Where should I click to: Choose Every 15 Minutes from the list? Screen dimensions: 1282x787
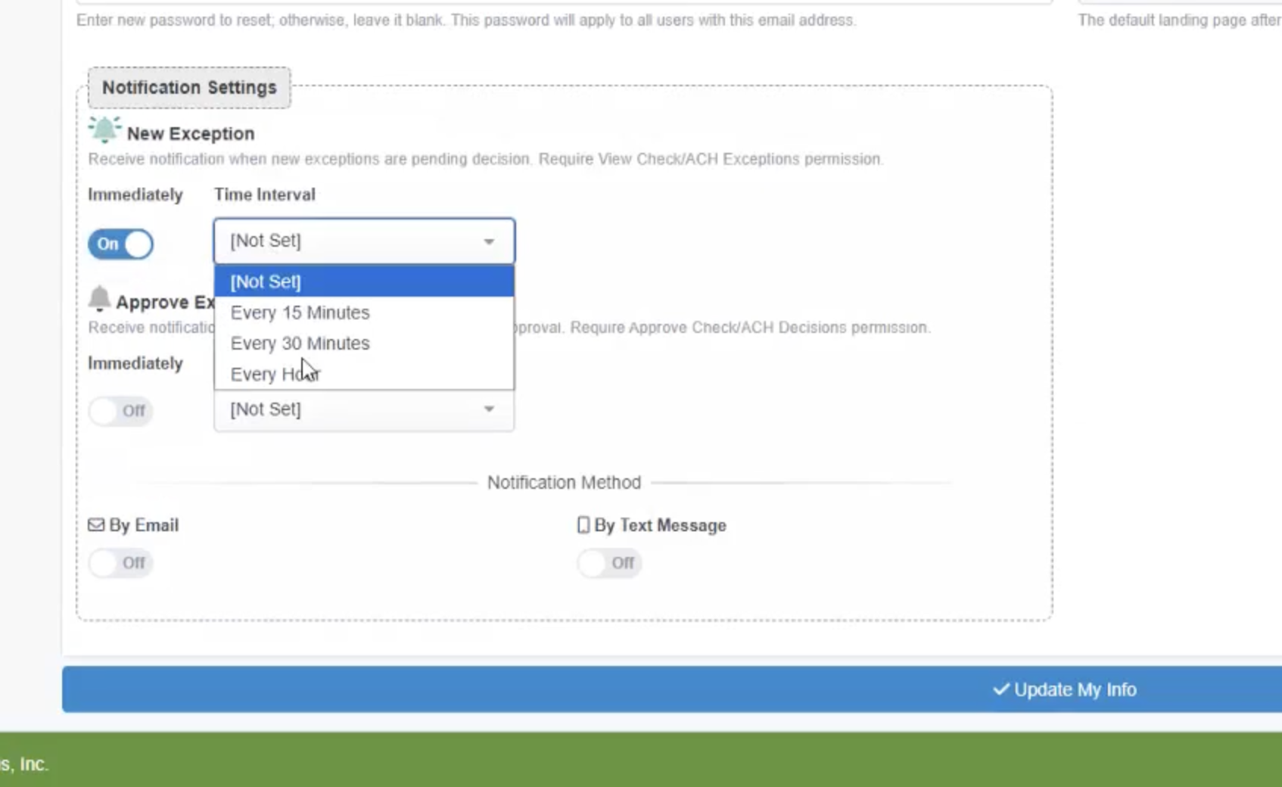[300, 313]
